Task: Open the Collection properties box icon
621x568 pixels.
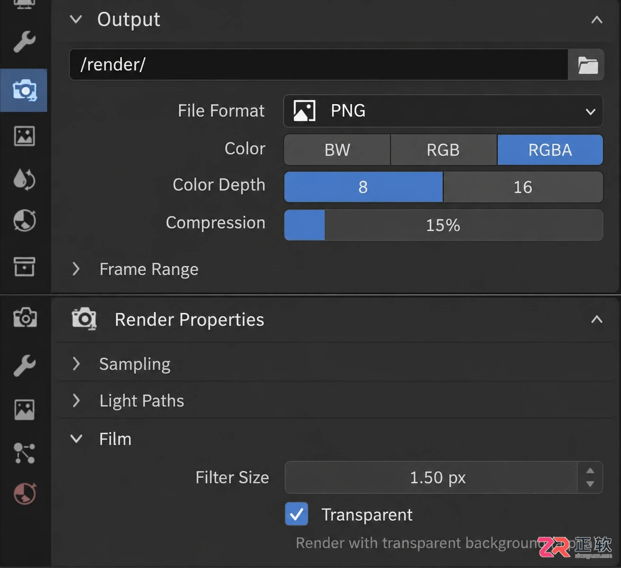Action: pyautogui.click(x=24, y=266)
